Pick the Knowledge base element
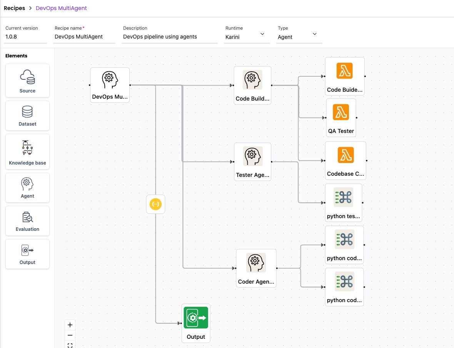454x348 pixels. [27, 150]
